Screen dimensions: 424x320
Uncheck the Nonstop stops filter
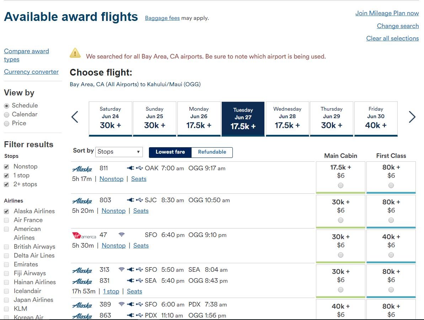[x=6, y=167]
